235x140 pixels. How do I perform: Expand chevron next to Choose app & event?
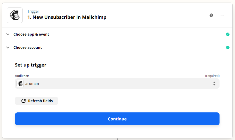8,34
